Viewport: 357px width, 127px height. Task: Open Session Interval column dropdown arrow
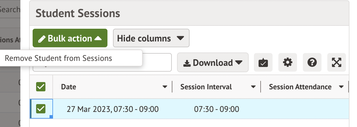tap(254, 87)
